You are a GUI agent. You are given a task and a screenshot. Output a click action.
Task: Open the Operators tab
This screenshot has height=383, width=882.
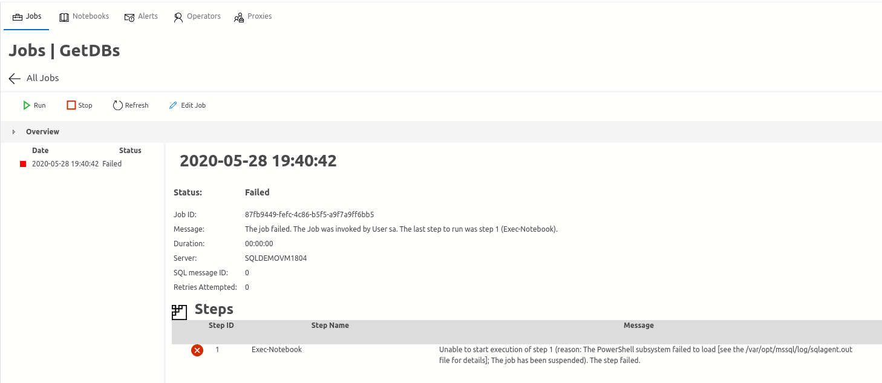pos(197,16)
